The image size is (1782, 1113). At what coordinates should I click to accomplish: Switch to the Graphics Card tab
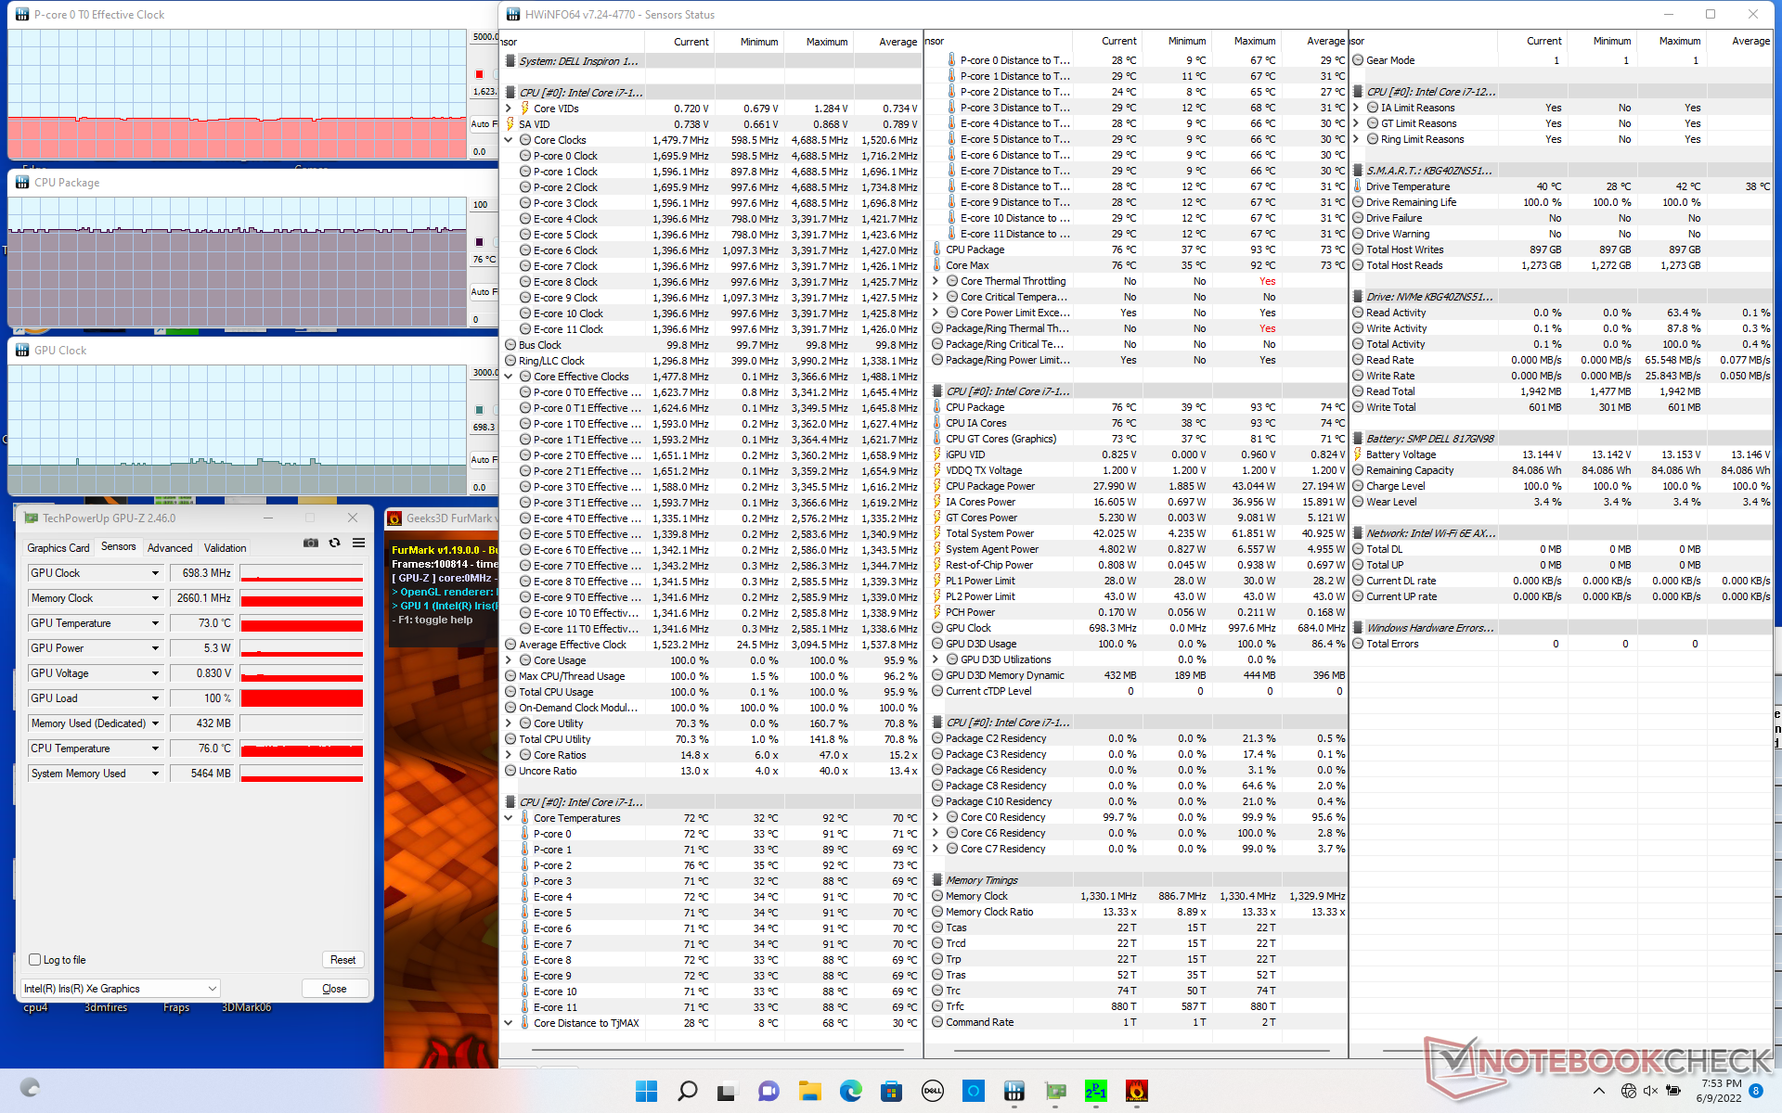coord(58,548)
